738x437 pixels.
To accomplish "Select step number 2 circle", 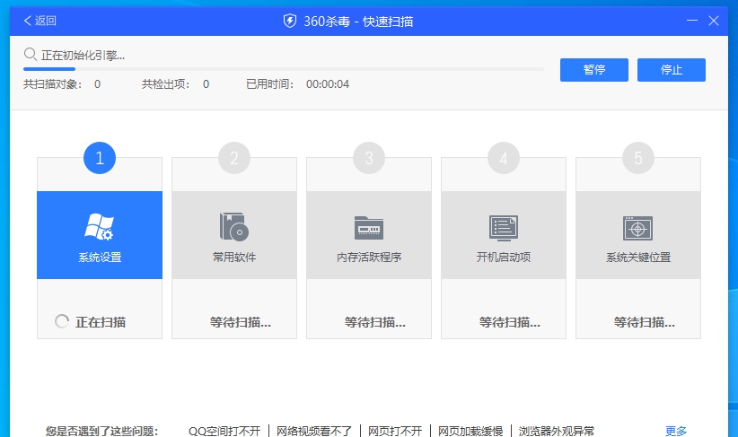I will pos(234,159).
